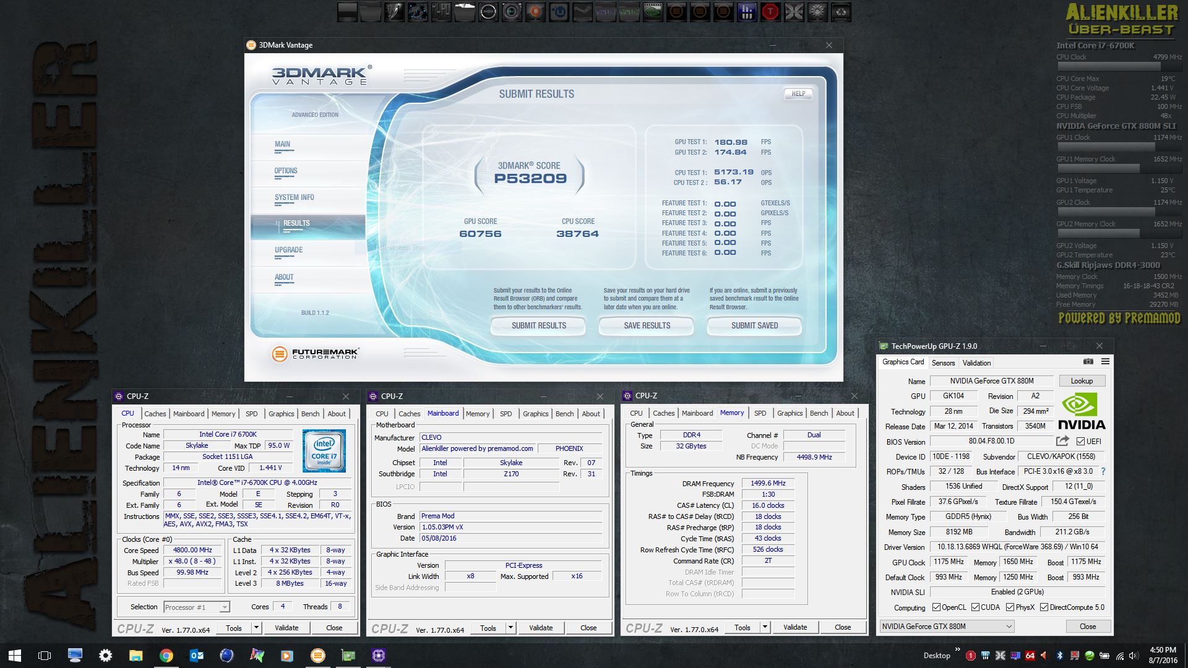Viewport: 1188px width, 668px height.
Task: Click the 3DMark Vantage orange taskbar icon
Action: (x=317, y=656)
